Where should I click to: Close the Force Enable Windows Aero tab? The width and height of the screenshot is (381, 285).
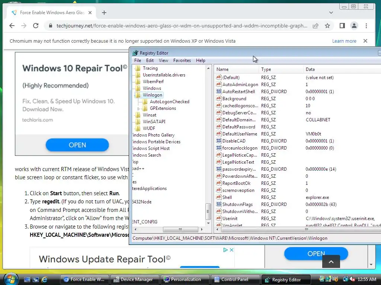click(x=90, y=13)
